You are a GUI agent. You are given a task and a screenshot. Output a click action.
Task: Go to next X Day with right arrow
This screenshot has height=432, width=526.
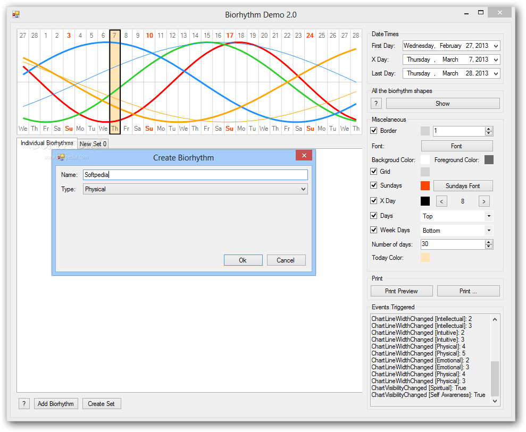(484, 201)
